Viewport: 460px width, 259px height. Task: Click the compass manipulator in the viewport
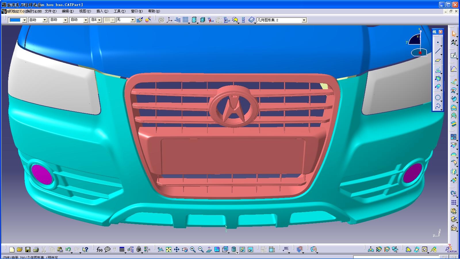(417, 42)
